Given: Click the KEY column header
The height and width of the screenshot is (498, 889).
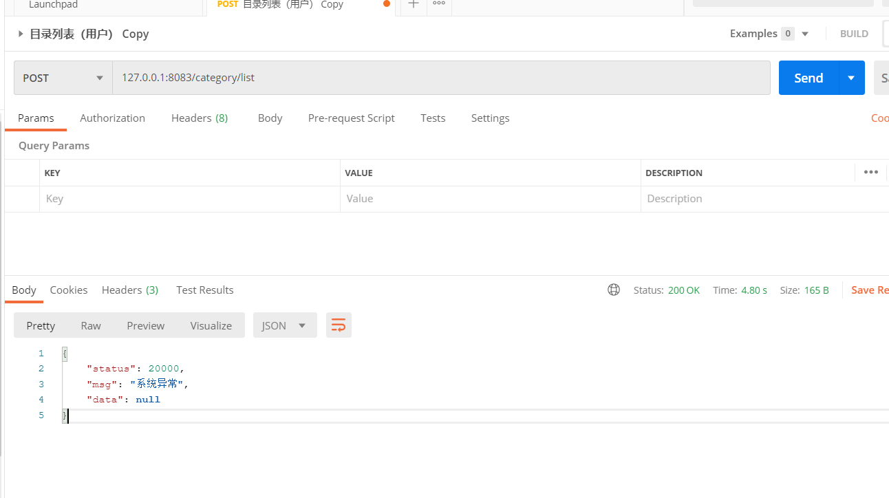Looking at the screenshot, I should (52, 173).
